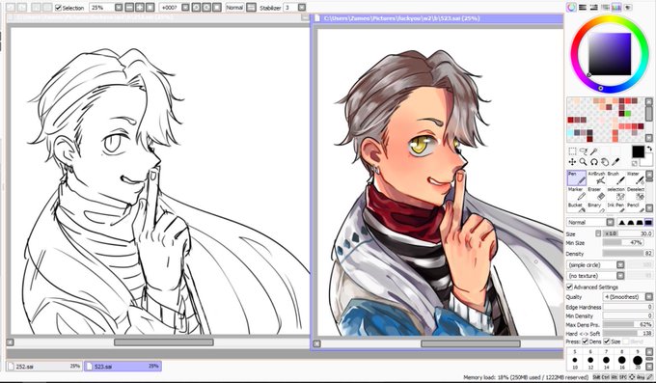Toggle the Press Dens checkbox
Screen dimensions: 656x383
pyautogui.click(x=585, y=342)
